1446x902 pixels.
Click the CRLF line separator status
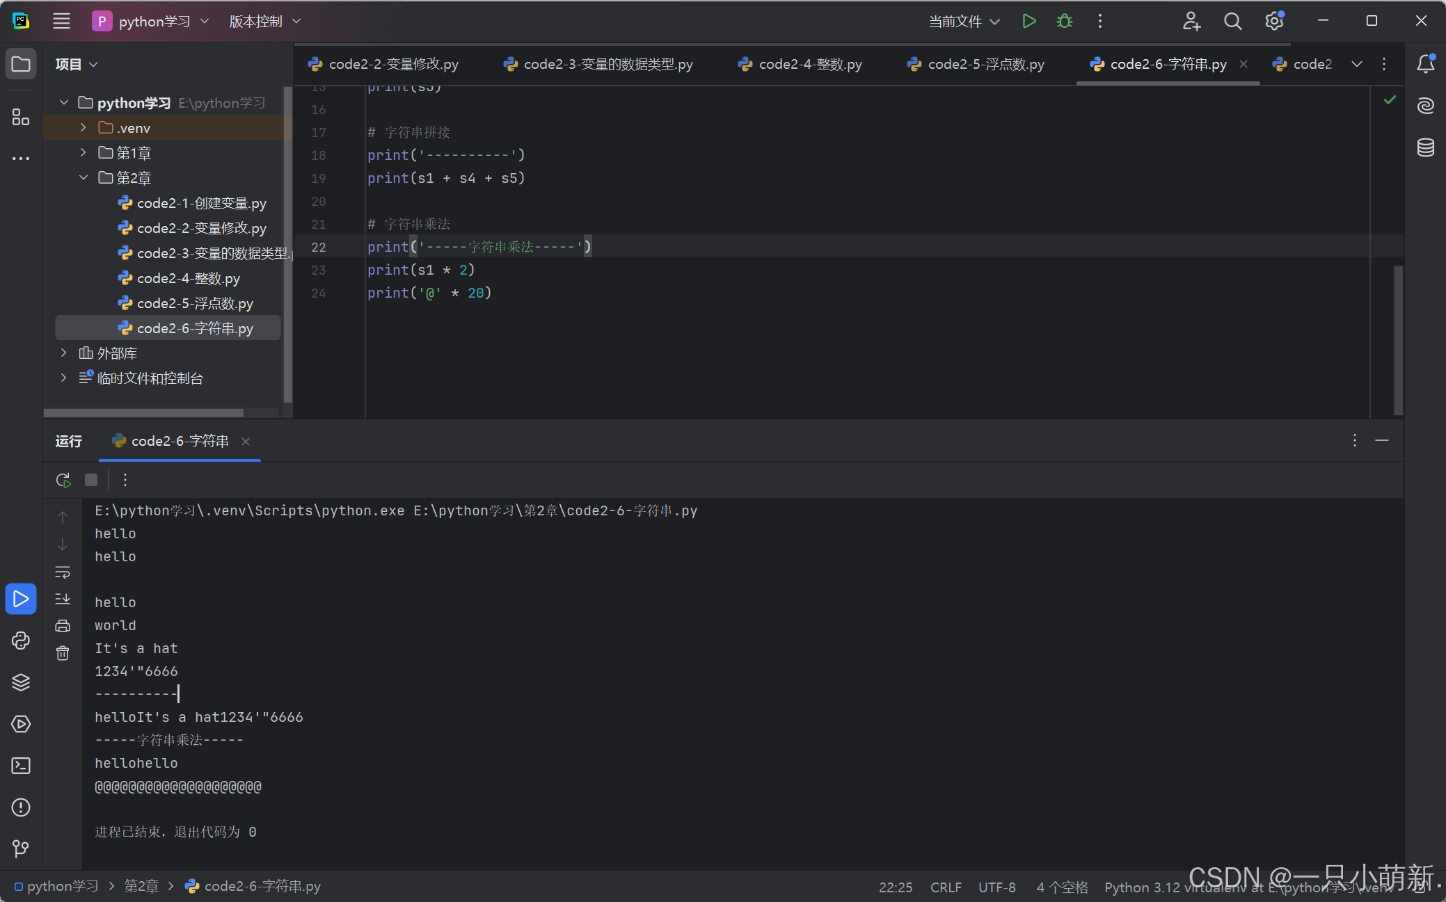click(946, 887)
